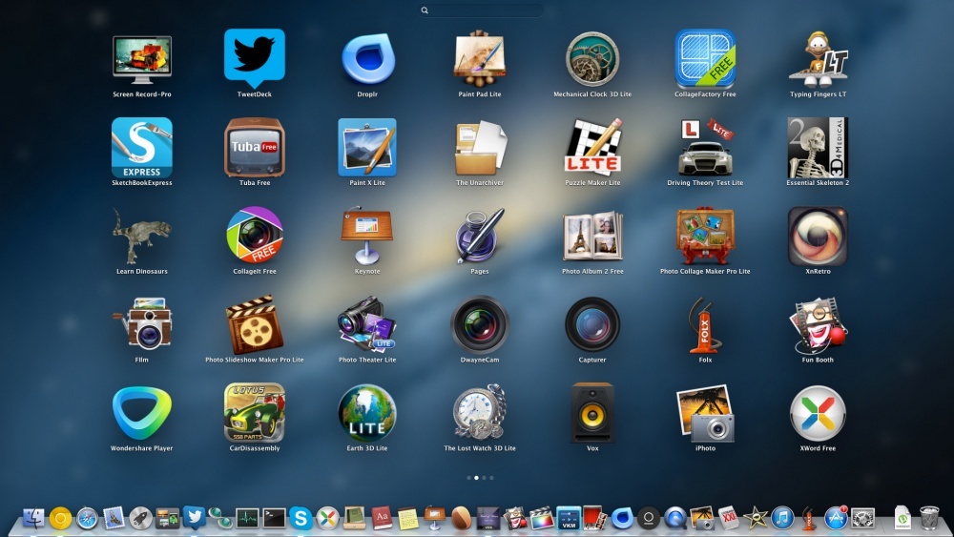This screenshot has width=954, height=537.
Task: Launch Mechanical Clock 3D Lite
Action: click(592, 59)
